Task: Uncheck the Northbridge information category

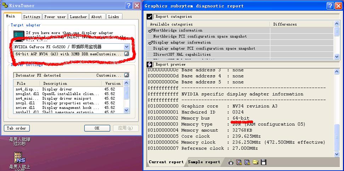Action: (151, 31)
